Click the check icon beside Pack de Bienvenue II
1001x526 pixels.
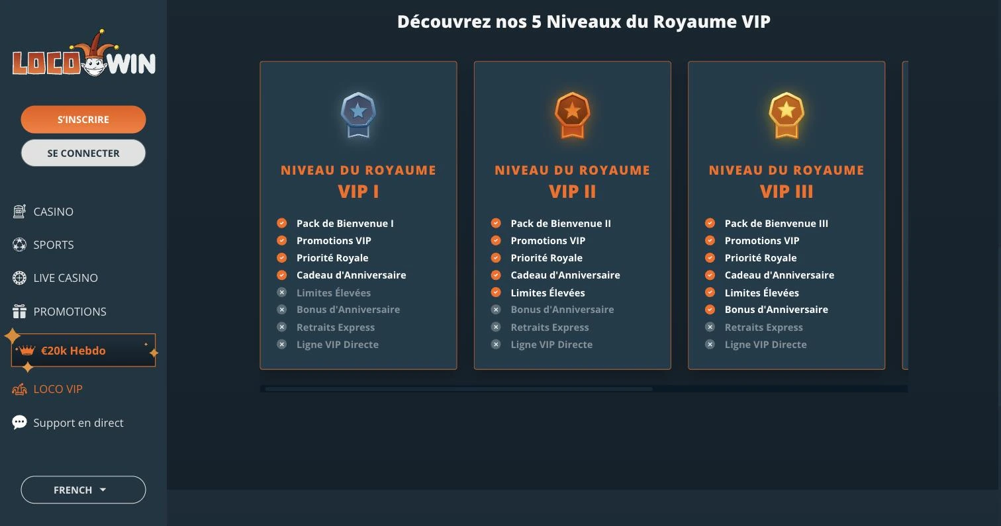496,223
